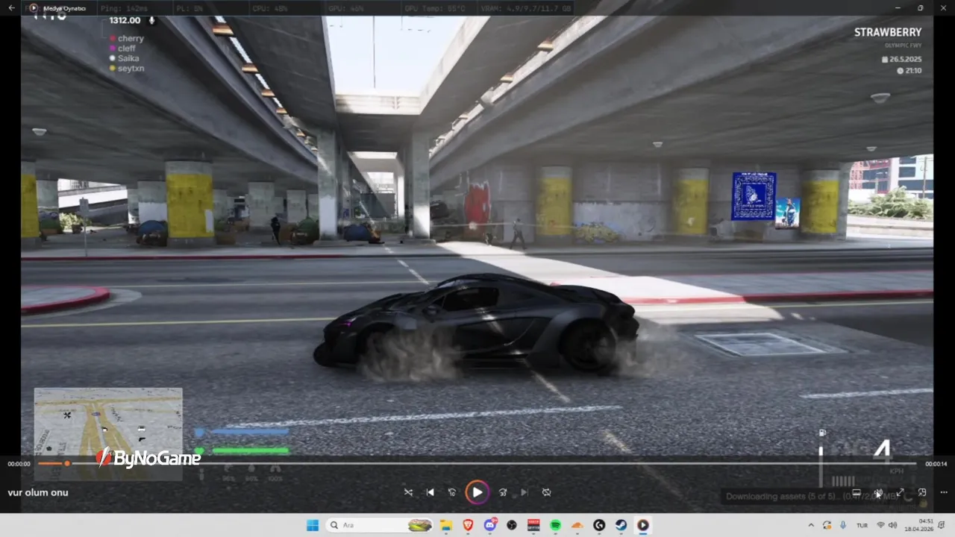955x537 pixels.
Task: Open Brave browser from the taskbar
Action: 468,525
